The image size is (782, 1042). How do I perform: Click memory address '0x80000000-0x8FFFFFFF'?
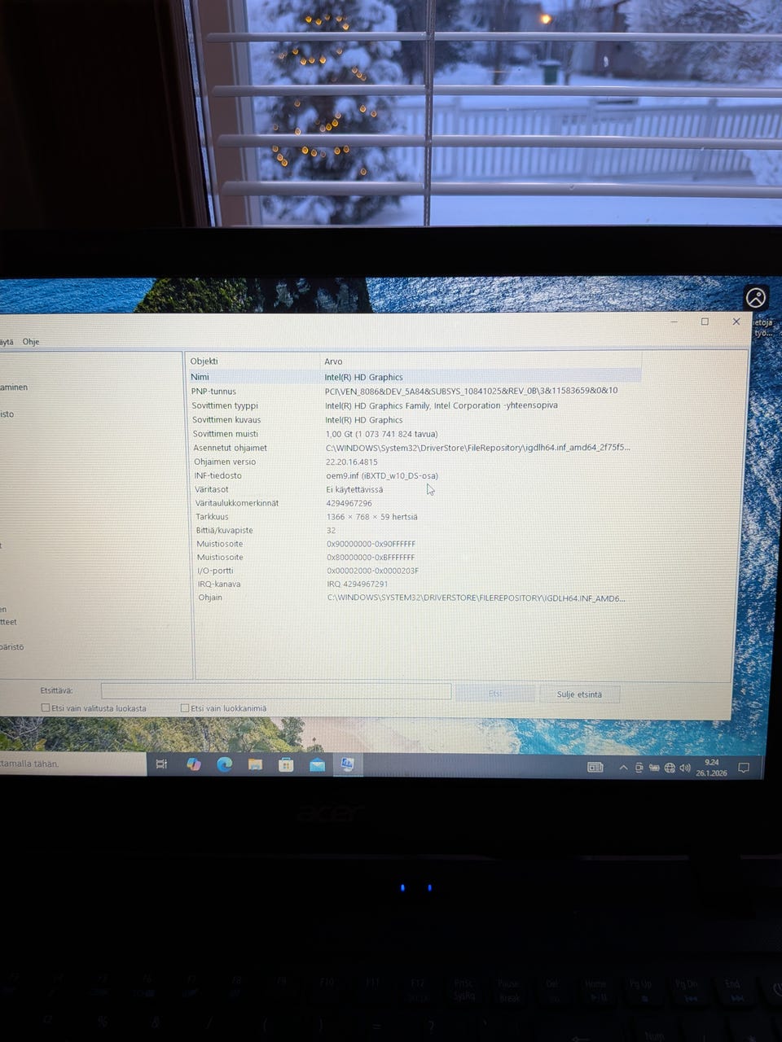click(371, 558)
